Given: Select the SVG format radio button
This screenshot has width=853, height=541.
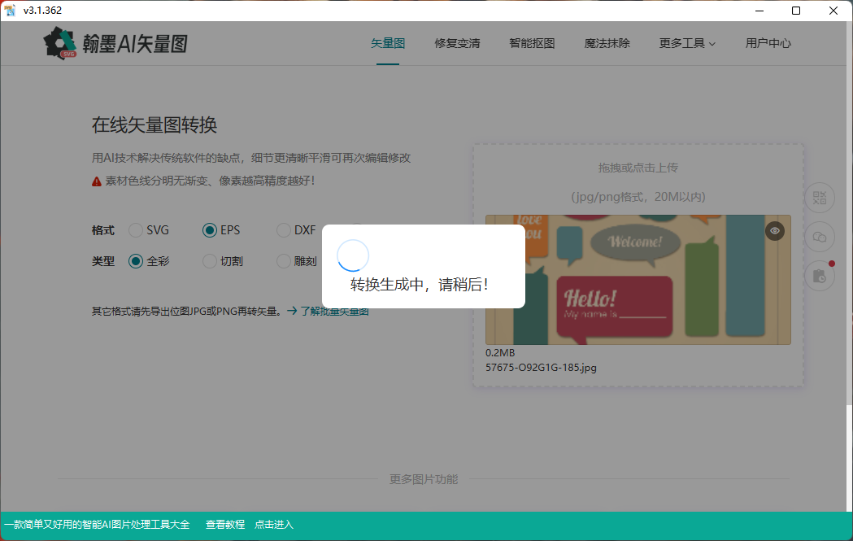Looking at the screenshot, I should tap(135, 230).
